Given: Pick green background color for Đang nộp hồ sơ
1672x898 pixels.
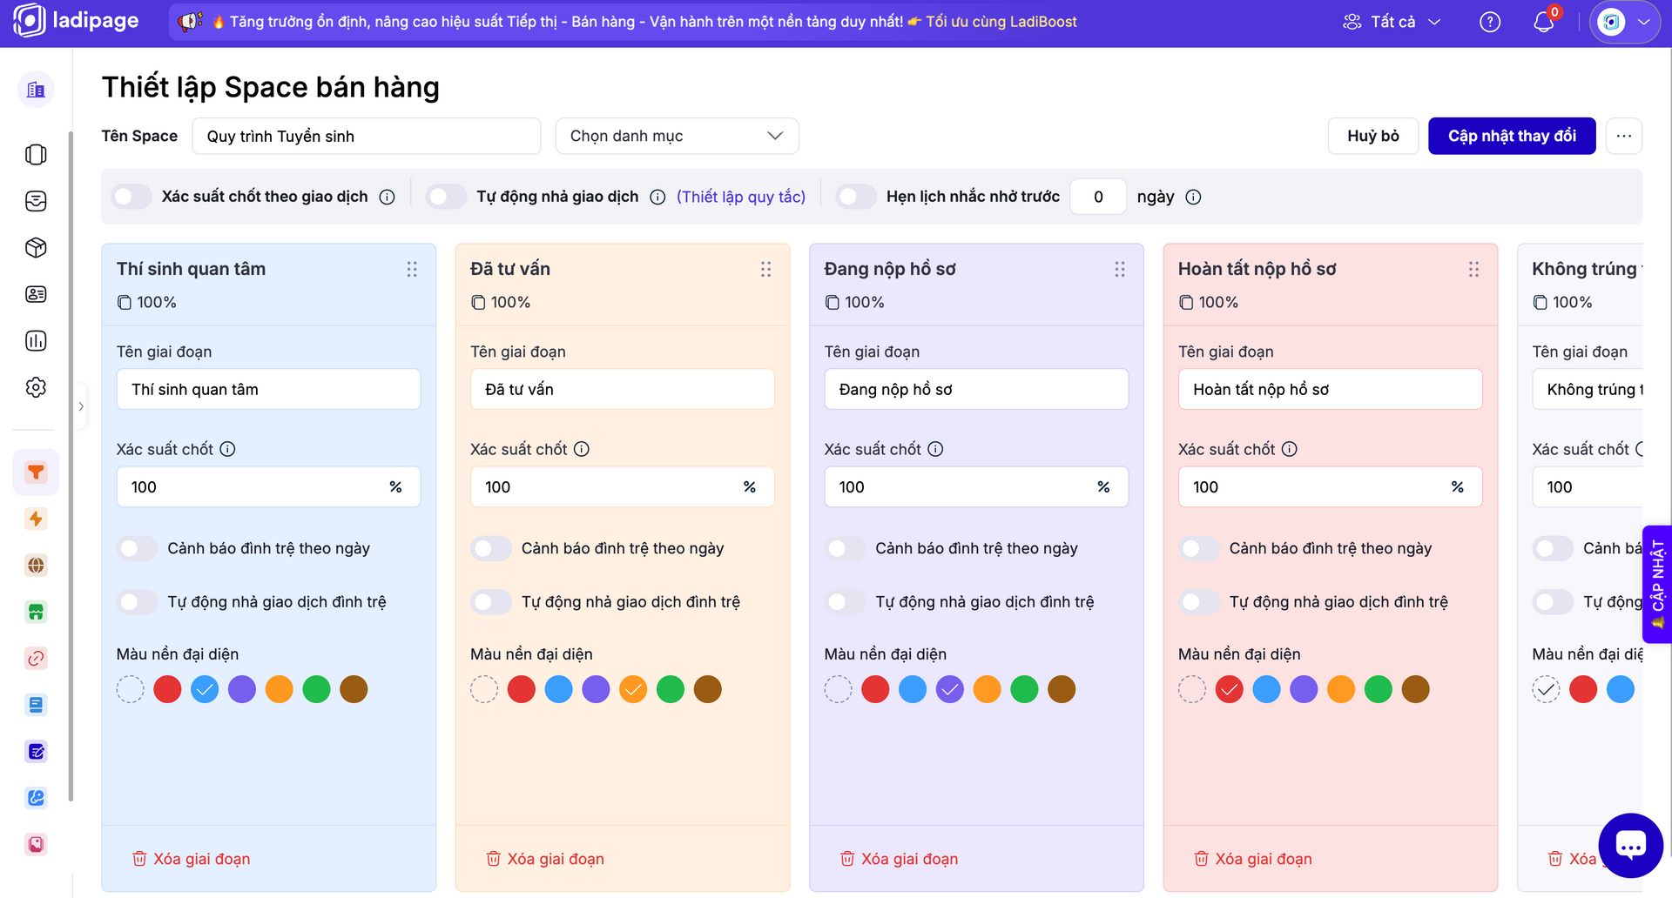Looking at the screenshot, I should (x=1024, y=689).
